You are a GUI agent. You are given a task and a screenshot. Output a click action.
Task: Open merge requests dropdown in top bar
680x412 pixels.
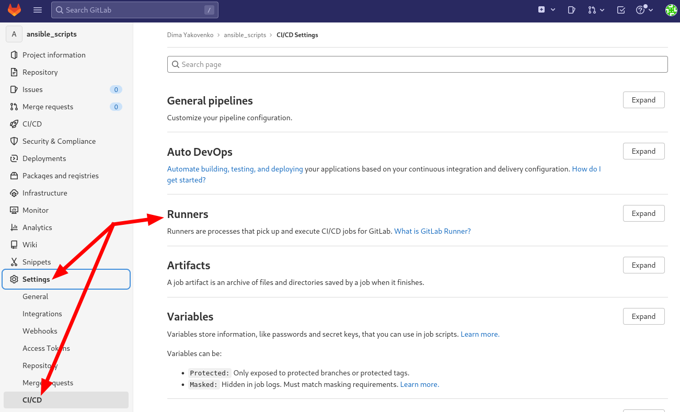click(x=596, y=10)
